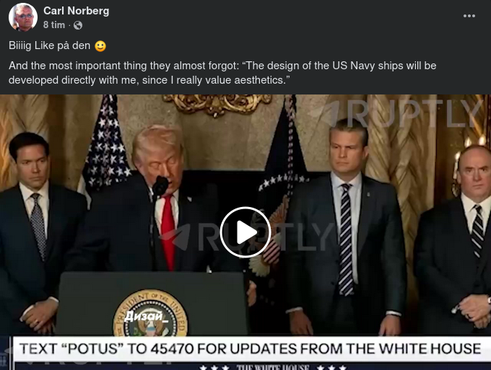Click the Russian subtitle 'Дизай_' caption

pos(147,317)
